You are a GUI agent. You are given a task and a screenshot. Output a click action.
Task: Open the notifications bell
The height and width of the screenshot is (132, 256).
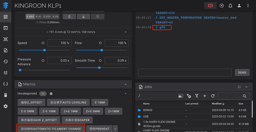pyautogui.click(x=230, y=5)
